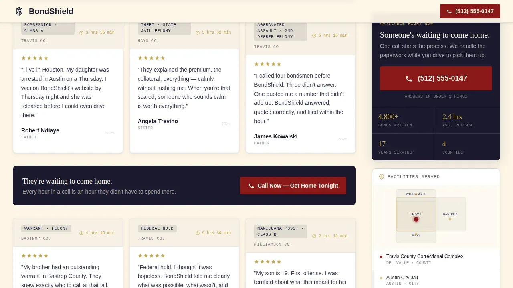Click red bullet beside Travis County Correctional Complex
Screen dimensions: 513x288
(x=381, y=257)
